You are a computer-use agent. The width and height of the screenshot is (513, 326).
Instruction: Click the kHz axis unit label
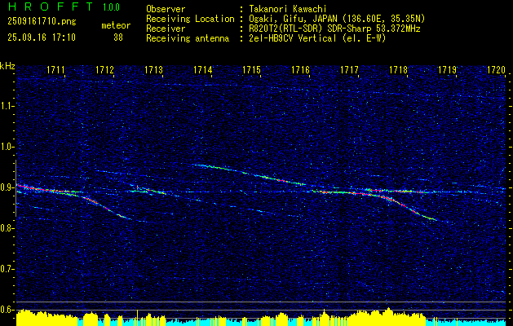(x=8, y=66)
